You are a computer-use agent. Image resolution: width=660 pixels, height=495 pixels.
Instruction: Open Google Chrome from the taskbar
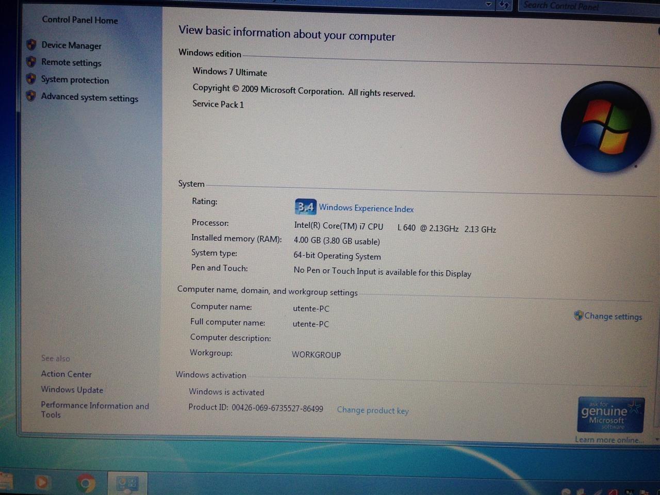86,483
